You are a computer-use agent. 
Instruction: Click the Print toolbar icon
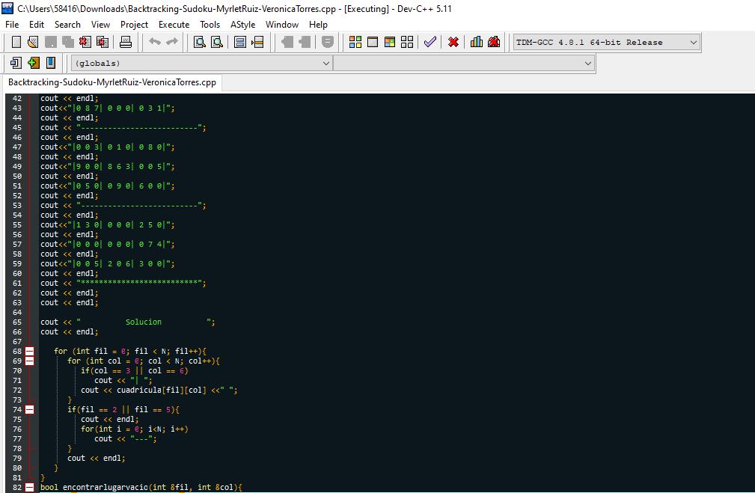pos(126,43)
